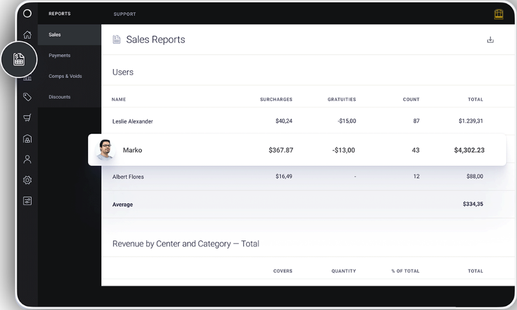Image resolution: width=517 pixels, height=310 pixels.
Task: Click the Sales Reports page title
Action: pos(155,40)
